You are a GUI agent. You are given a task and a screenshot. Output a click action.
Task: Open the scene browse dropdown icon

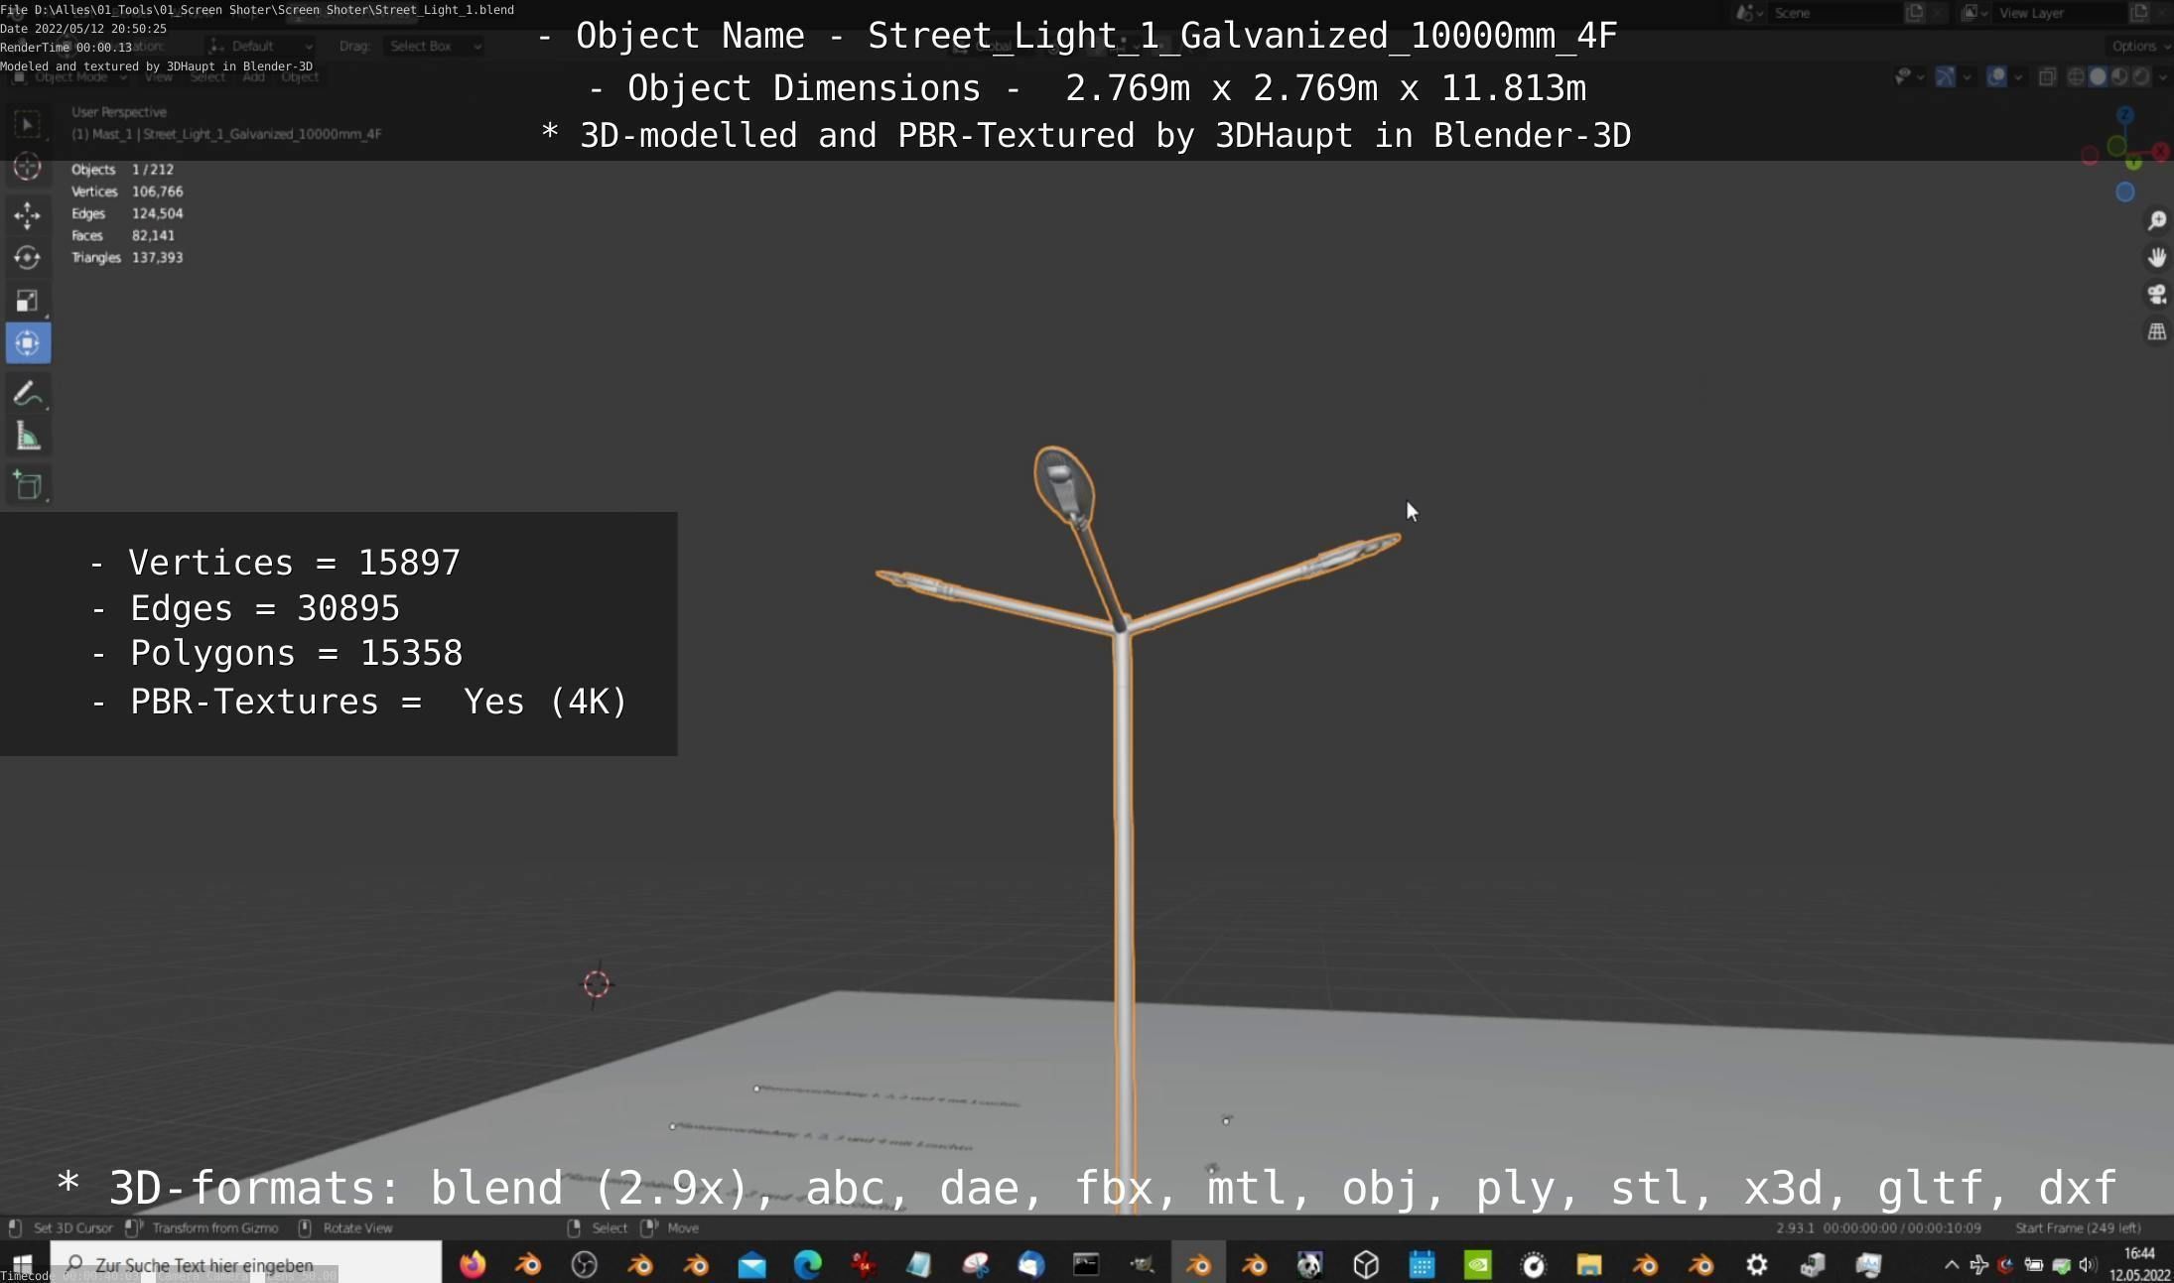[1748, 13]
